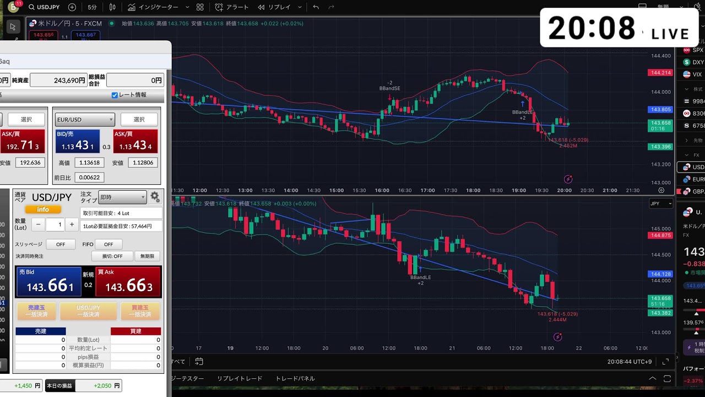The image size is (705, 397).
Task: Add a compare symbol with the plus-circle icon
Action: [x=72, y=7]
